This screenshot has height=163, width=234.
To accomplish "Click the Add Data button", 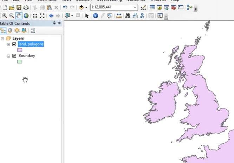I will 81,7.
